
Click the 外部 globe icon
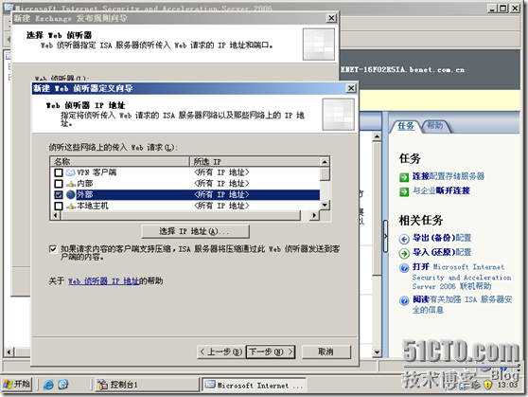coord(70,194)
